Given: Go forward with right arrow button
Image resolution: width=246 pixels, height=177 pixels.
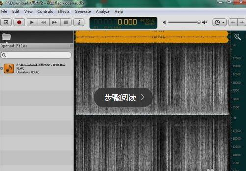Looking at the screenshot, I should point(242,22).
